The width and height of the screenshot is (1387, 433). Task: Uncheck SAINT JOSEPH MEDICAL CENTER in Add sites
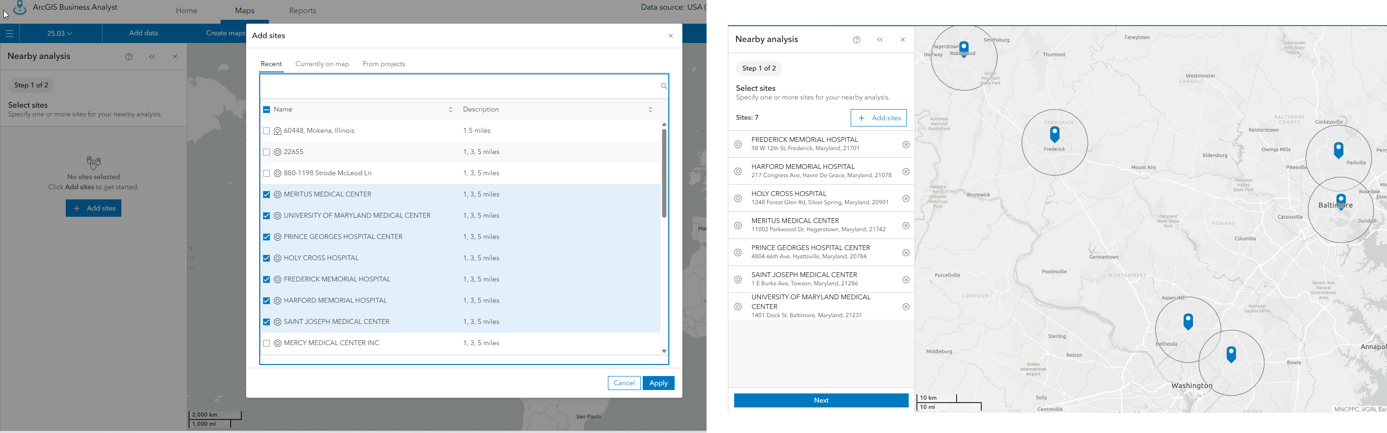[x=266, y=322]
